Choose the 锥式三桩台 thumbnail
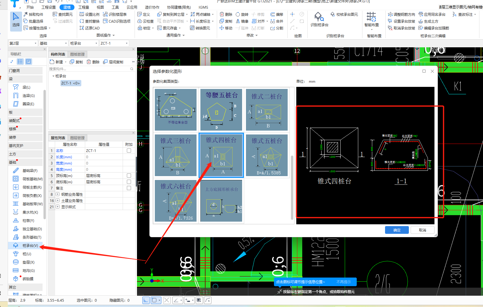Screen dimensions: 483x307 [x=176, y=155]
